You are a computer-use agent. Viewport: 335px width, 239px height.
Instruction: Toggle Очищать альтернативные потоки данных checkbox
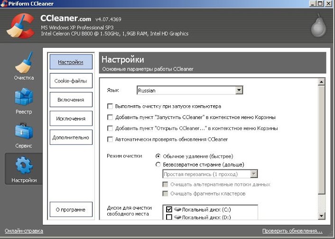click(165, 184)
